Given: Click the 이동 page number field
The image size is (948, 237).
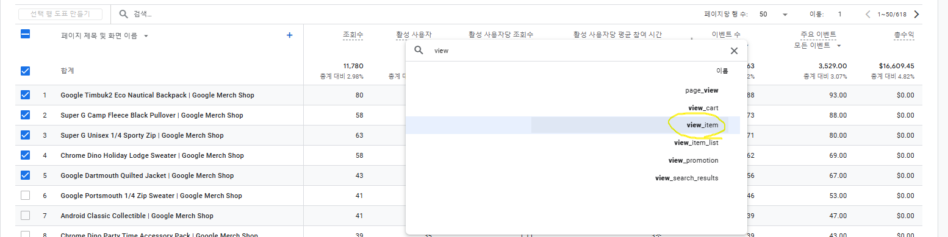Looking at the screenshot, I should point(839,14).
